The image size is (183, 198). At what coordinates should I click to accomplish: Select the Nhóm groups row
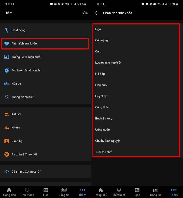pos(45,128)
